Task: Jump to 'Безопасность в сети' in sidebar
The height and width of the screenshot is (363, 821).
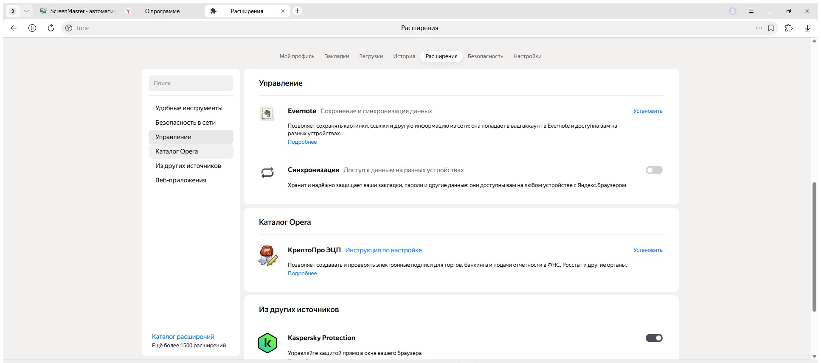Action: click(191, 123)
